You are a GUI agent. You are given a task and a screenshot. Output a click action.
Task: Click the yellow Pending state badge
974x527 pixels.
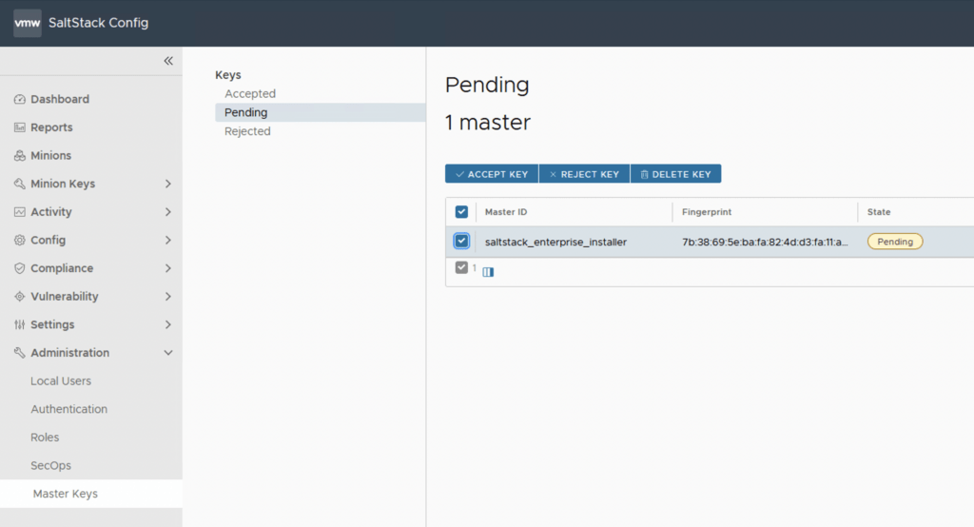pos(894,242)
